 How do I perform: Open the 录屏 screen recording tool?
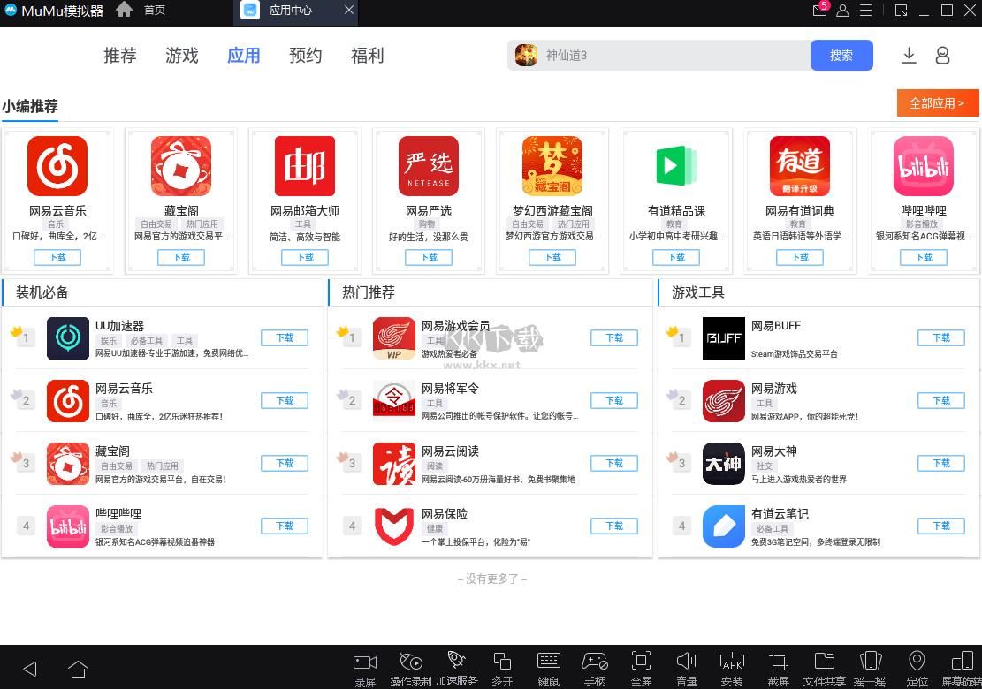click(365, 667)
